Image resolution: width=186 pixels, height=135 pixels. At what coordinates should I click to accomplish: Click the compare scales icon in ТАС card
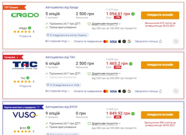pyautogui.click(x=176, y=91)
